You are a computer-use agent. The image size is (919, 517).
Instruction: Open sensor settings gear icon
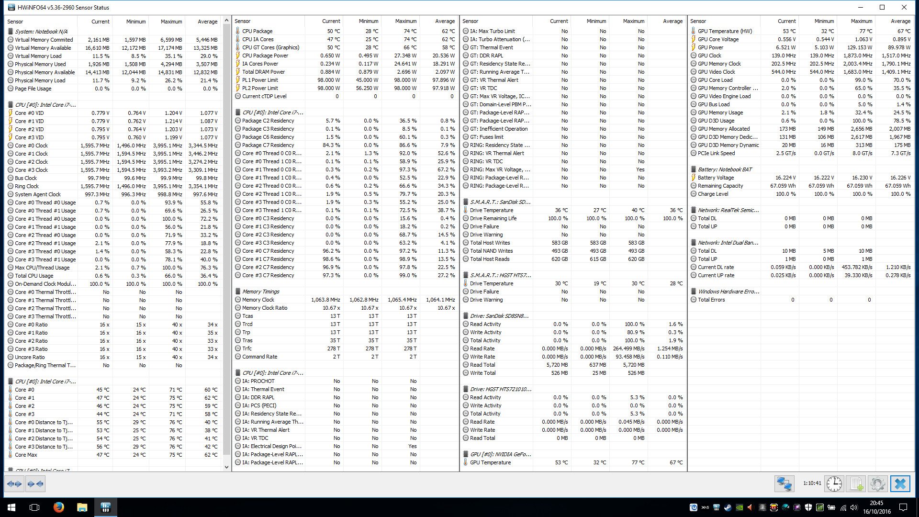877,484
